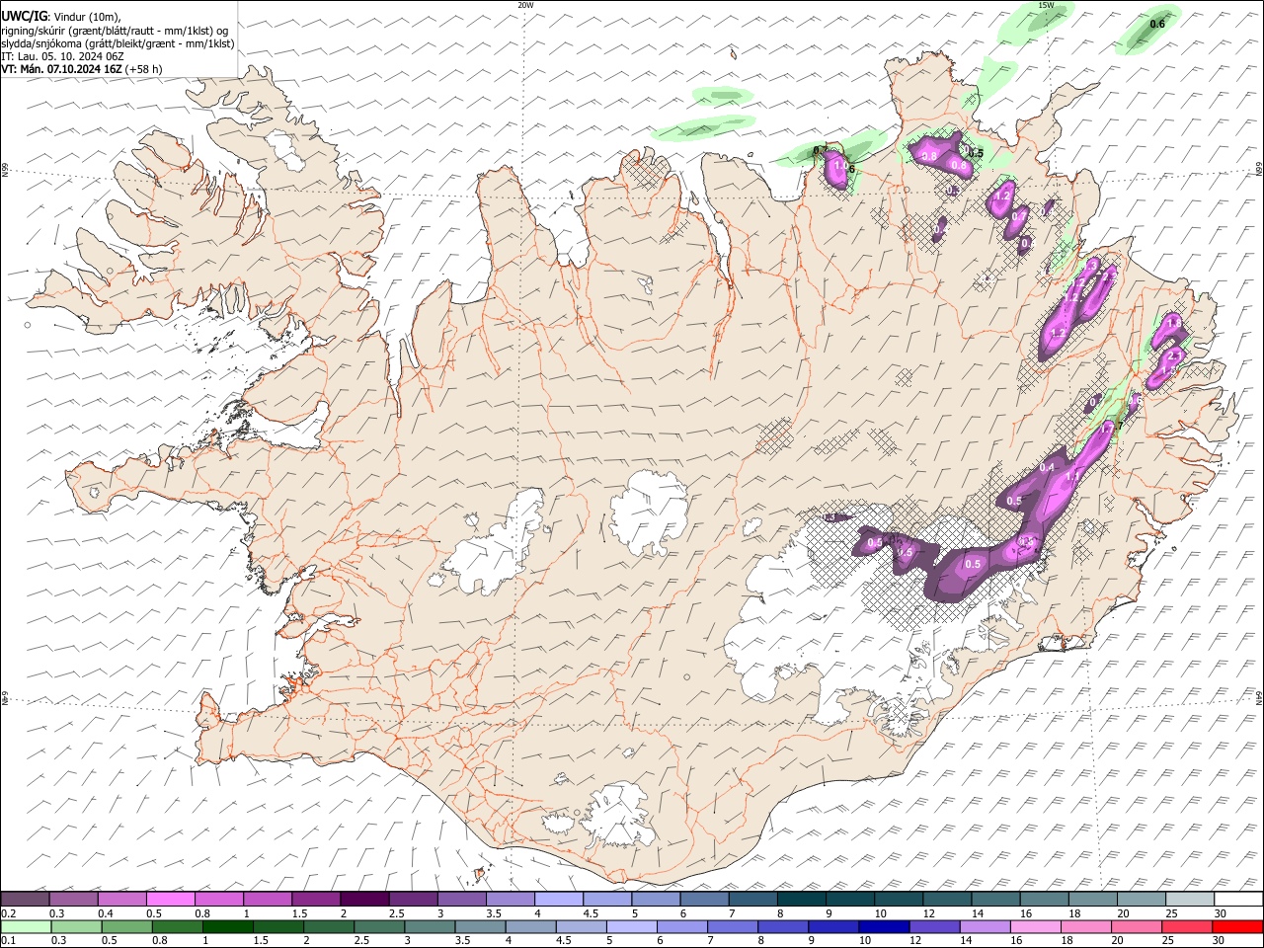Select the dark teal snow swatch for 8–9 mm
The width and height of the screenshot is (1264, 948).
tap(801, 900)
